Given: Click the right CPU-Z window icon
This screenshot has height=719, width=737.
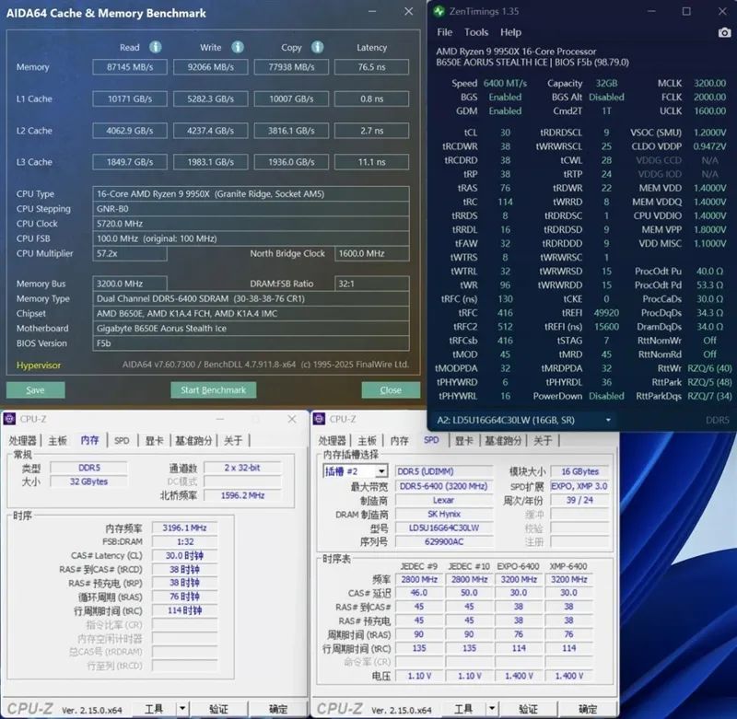Looking at the screenshot, I should click(x=319, y=419).
